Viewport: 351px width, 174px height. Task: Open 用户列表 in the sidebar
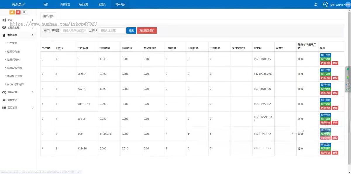(12, 43)
